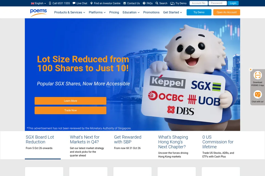265x176 pixels.
Task: Expand the Get Started menu
Action: pyautogui.click(x=173, y=12)
